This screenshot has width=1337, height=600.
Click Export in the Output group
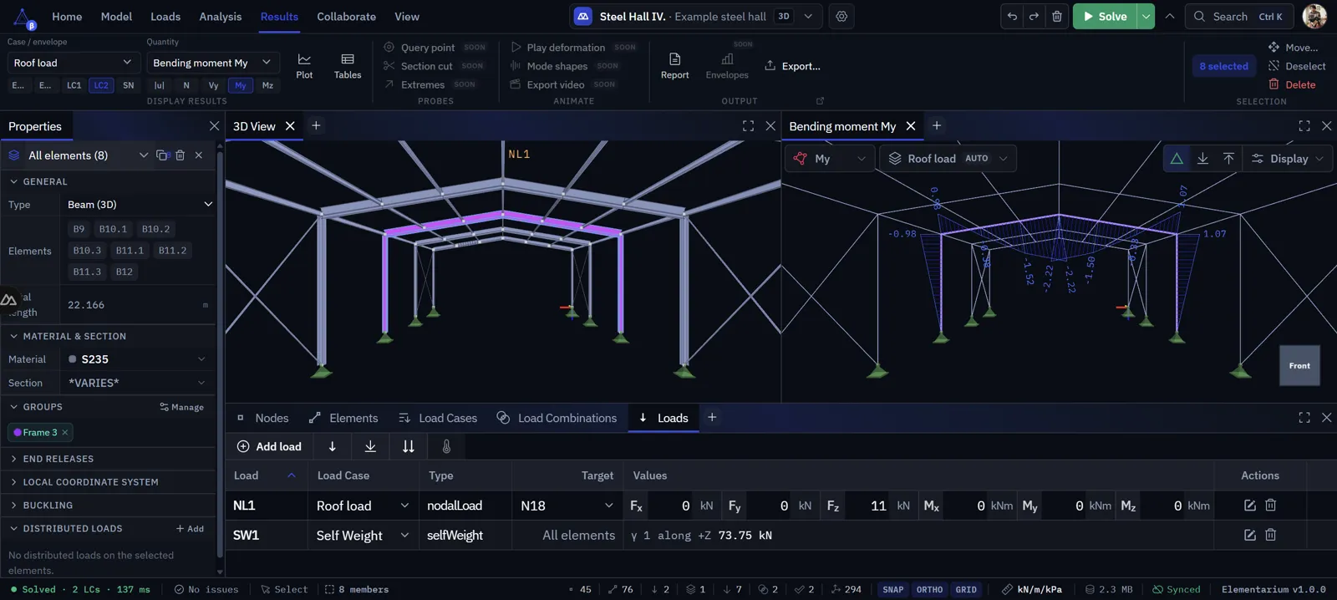(792, 66)
